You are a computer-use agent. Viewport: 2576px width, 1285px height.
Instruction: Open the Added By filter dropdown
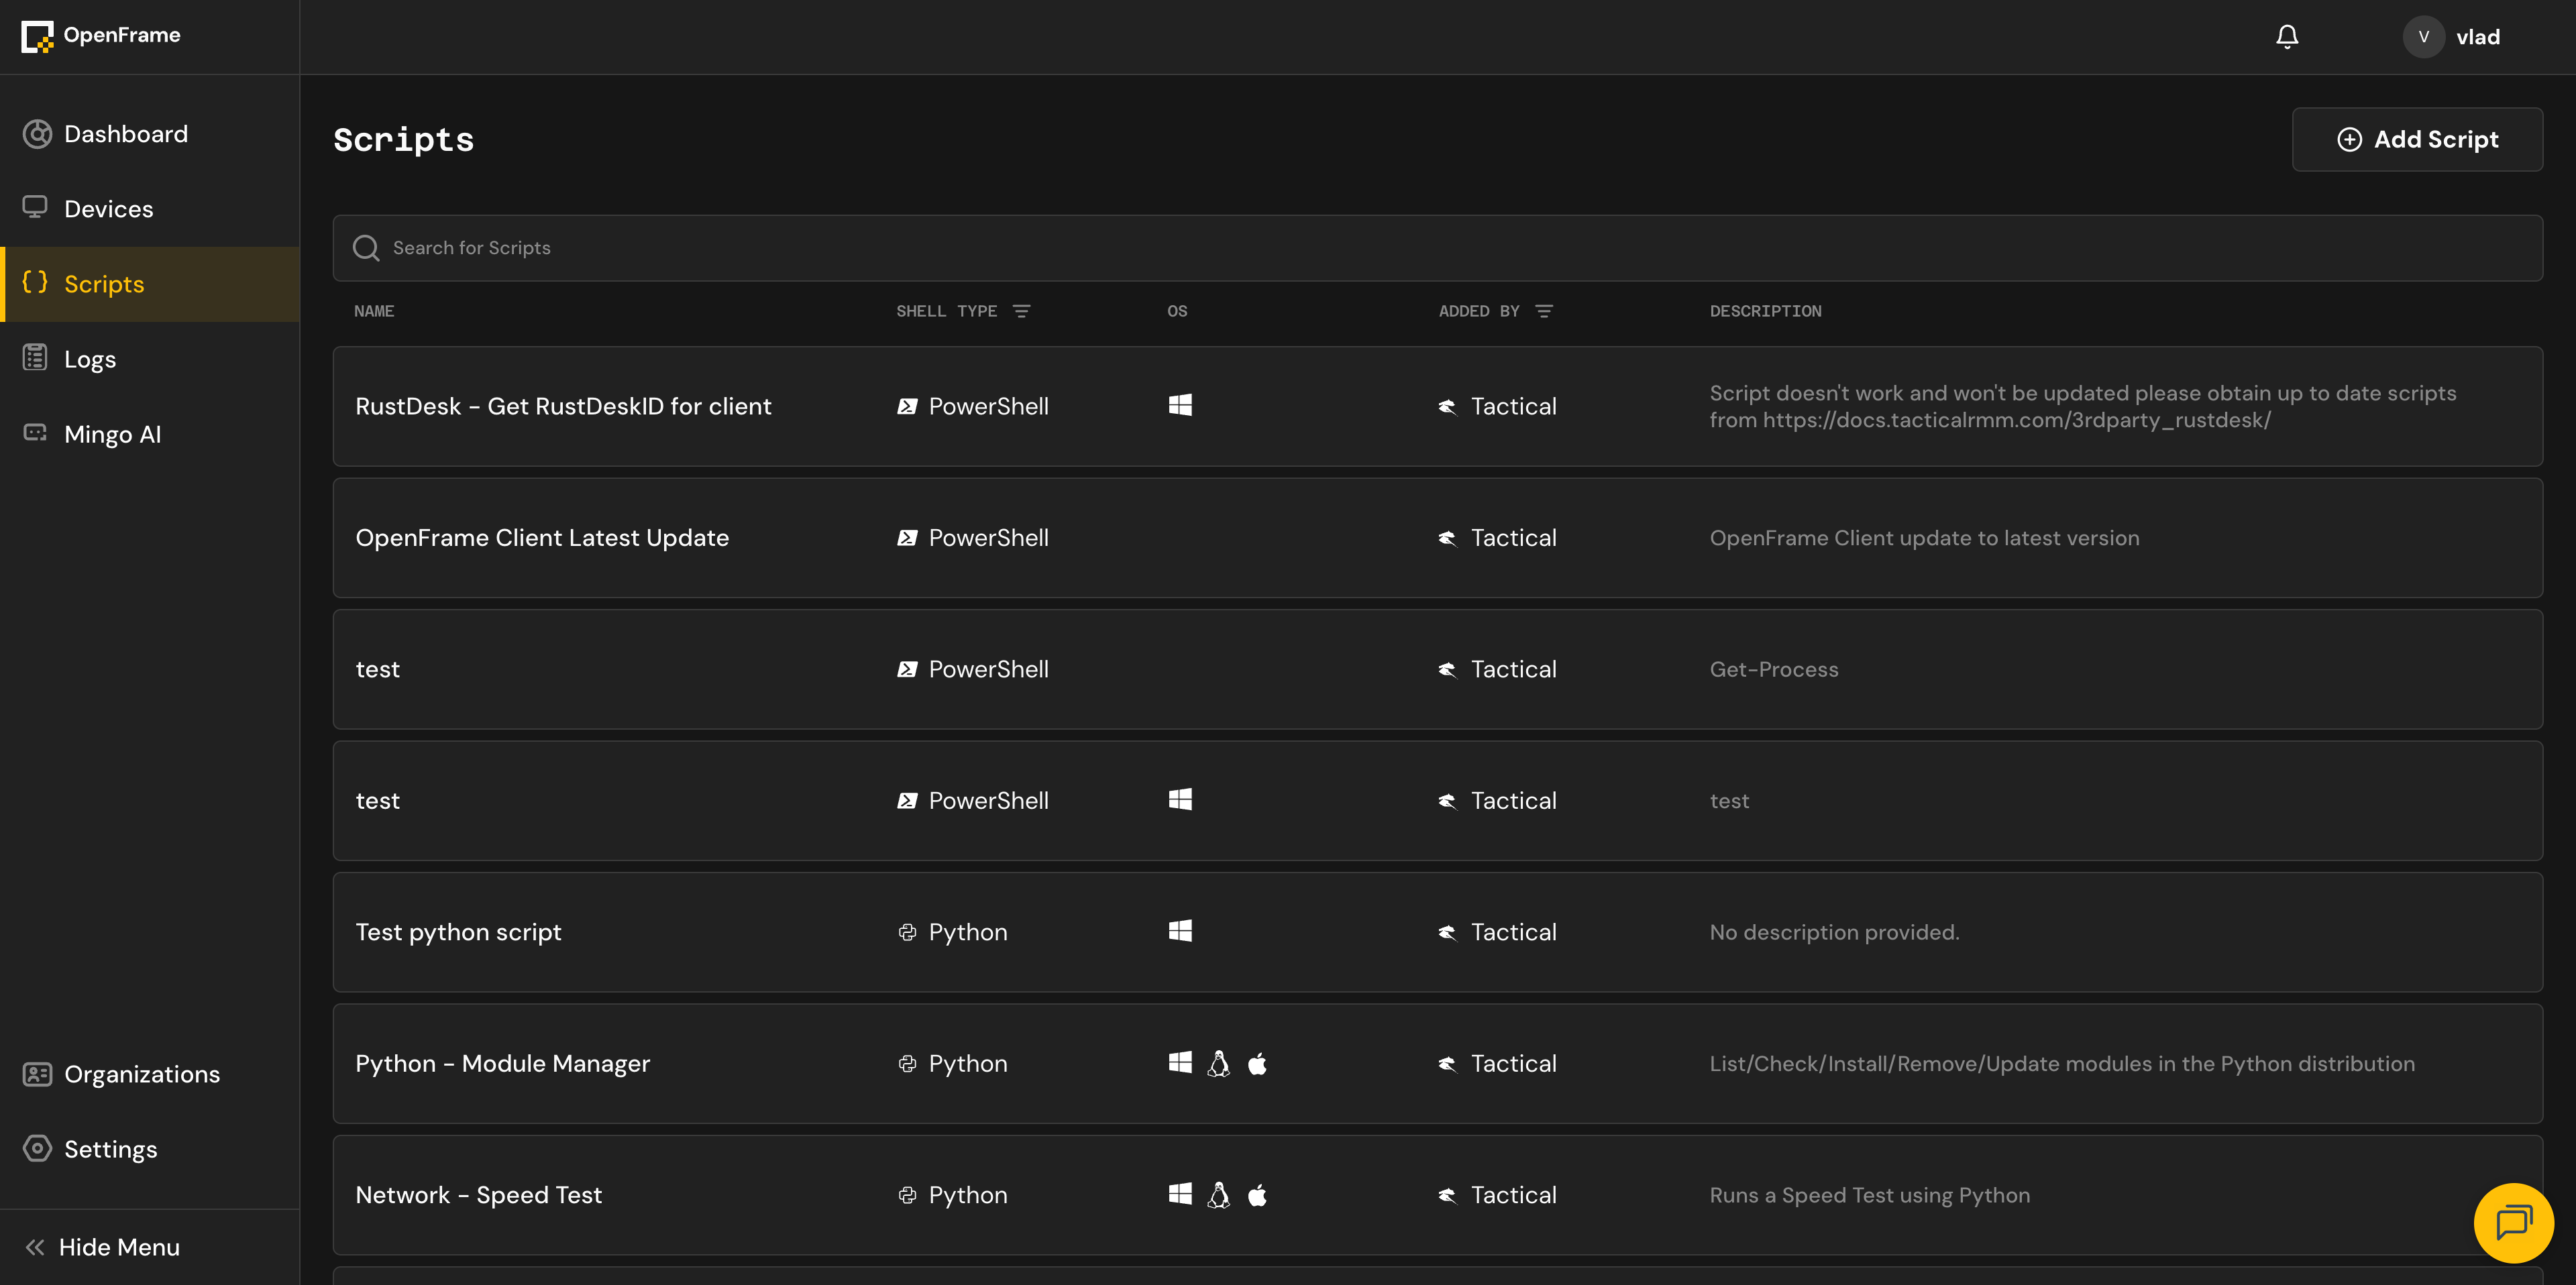coord(1543,311)
